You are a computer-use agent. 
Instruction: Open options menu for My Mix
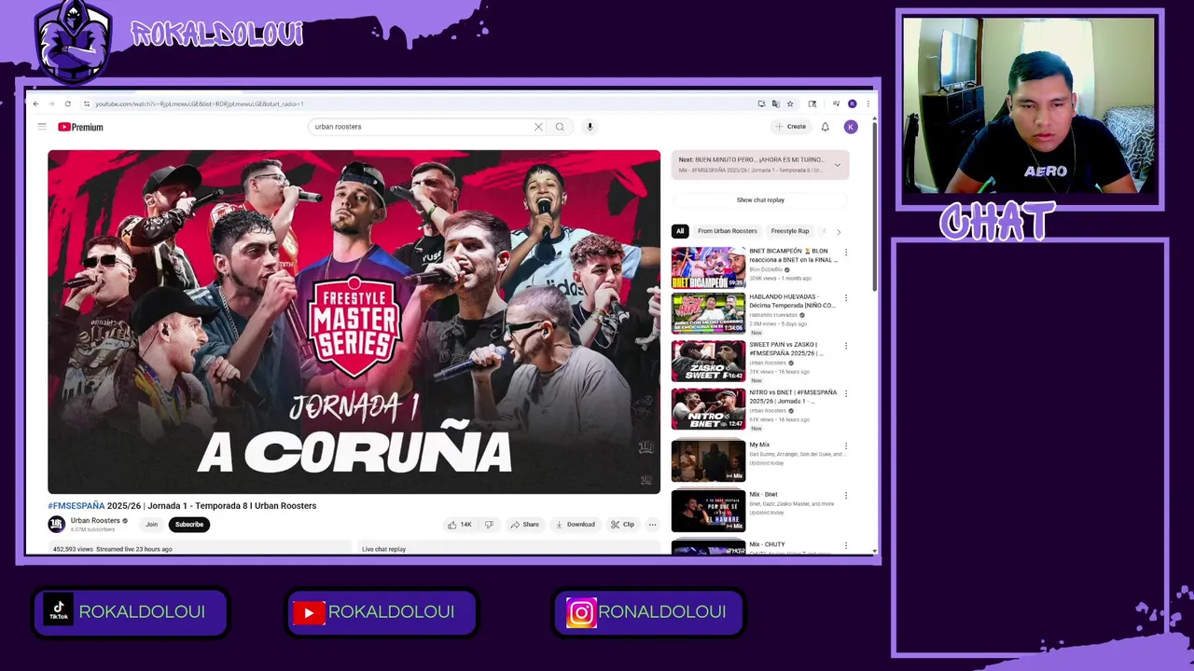click(x=846, y=445)
